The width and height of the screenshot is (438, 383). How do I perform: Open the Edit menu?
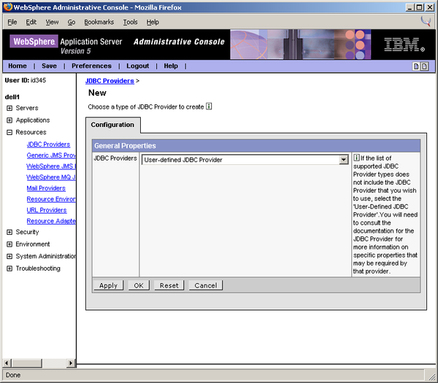(31, 22)
